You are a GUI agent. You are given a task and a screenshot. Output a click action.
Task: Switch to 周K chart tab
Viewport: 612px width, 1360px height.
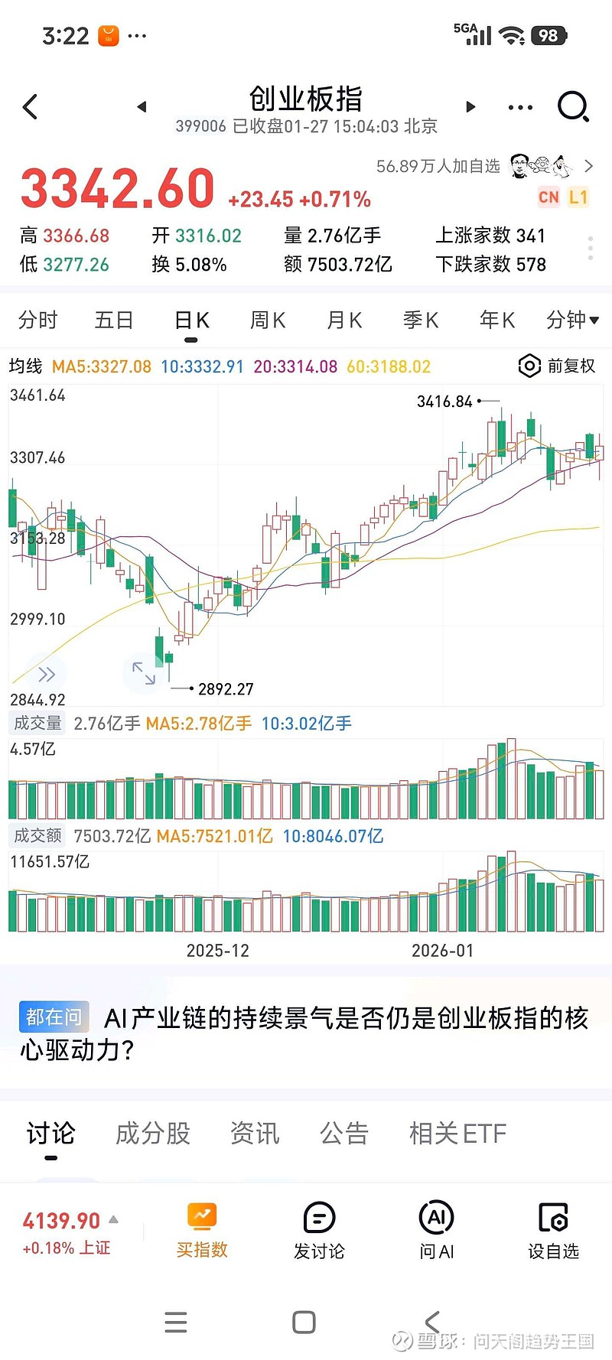coord(268,320)
